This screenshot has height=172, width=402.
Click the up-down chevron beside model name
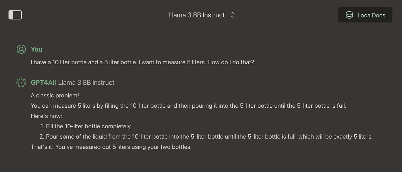(232, 15)
